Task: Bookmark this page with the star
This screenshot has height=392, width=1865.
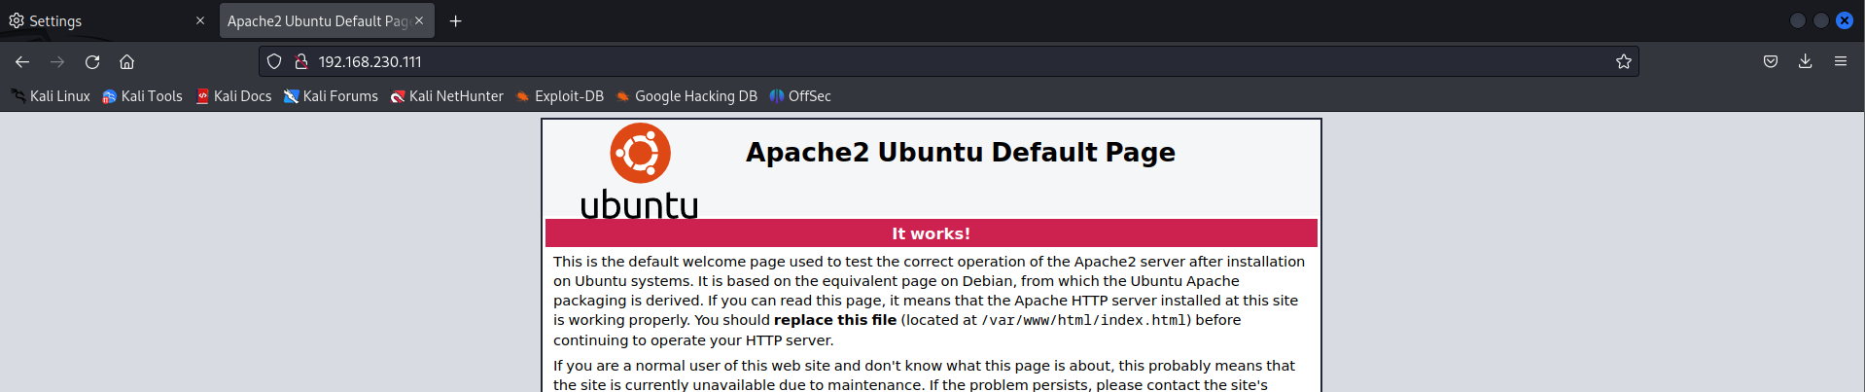Action: 1623,61
